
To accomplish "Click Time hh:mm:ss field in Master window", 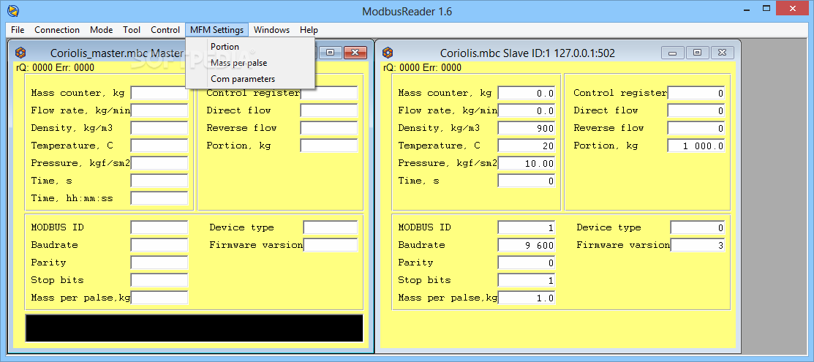I will coord(159,198).
